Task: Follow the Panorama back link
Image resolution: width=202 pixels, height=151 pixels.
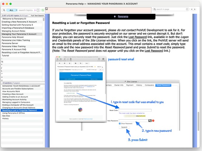Action: click(123, 17)
